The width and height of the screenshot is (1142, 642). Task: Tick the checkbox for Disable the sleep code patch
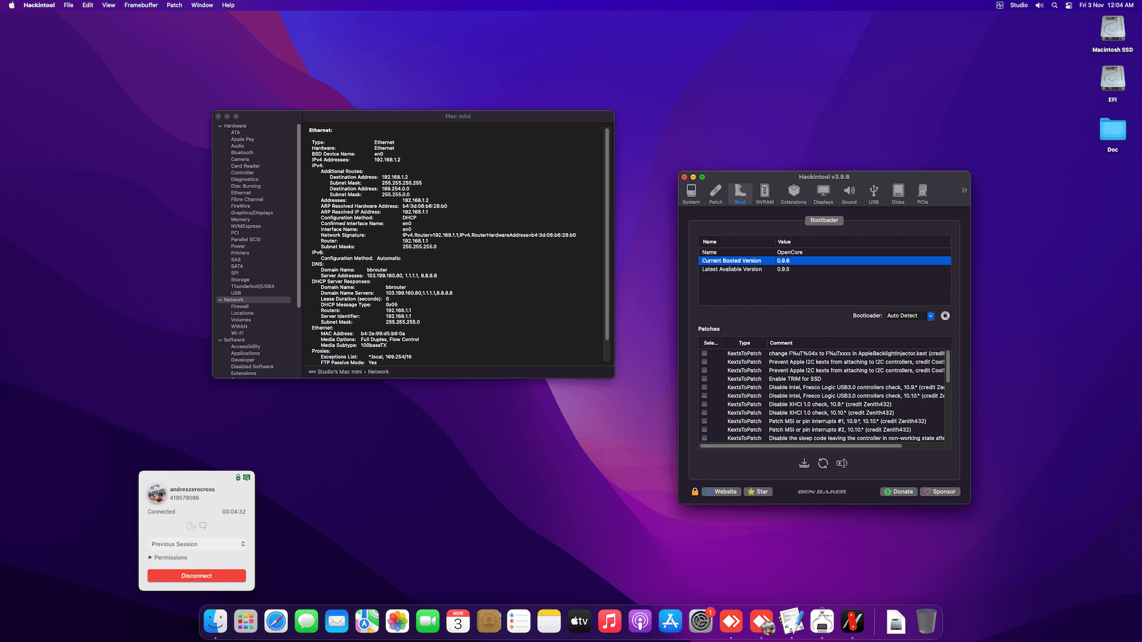[704, 438]
